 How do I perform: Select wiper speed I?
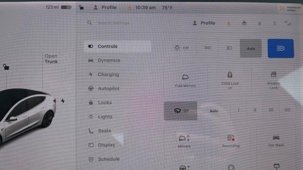point(239,110)
